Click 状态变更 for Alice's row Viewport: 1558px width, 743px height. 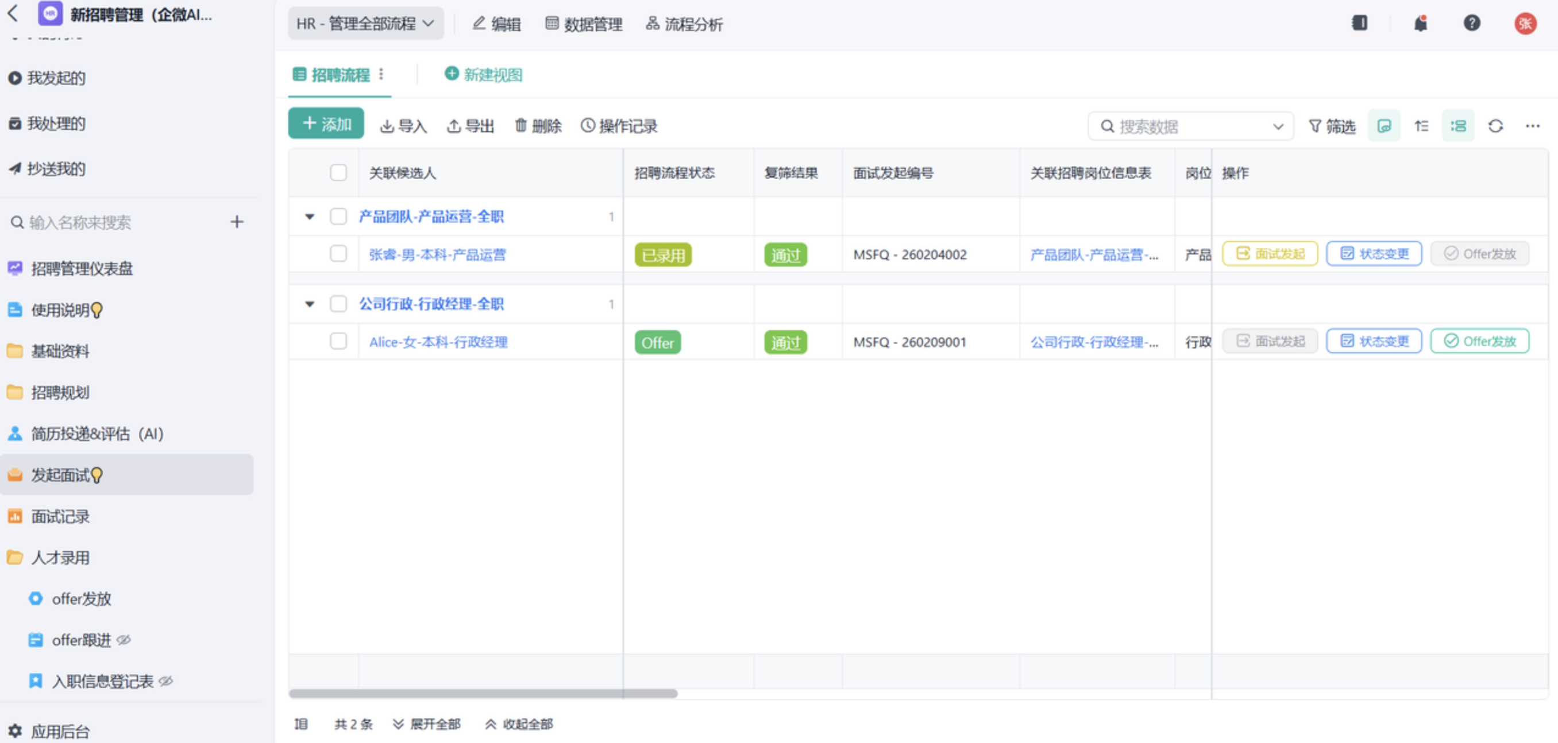tap(1374, 341)
